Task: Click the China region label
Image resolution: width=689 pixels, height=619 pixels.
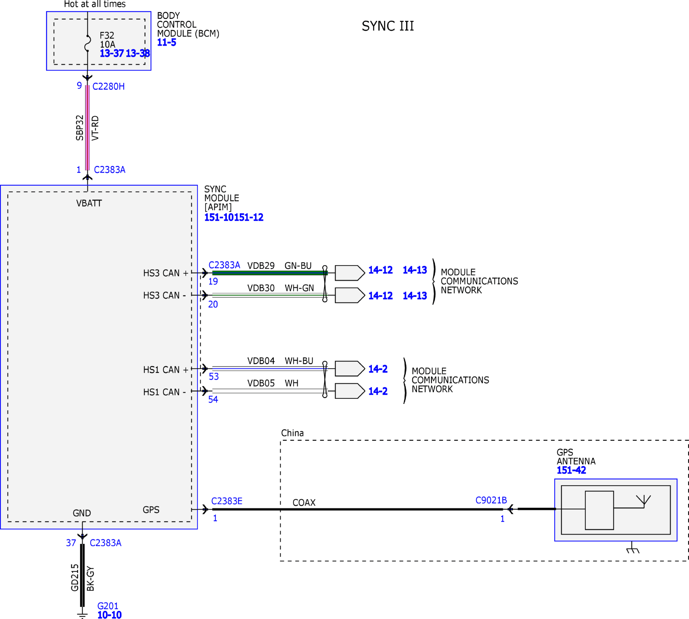Action: click(292, 433)
